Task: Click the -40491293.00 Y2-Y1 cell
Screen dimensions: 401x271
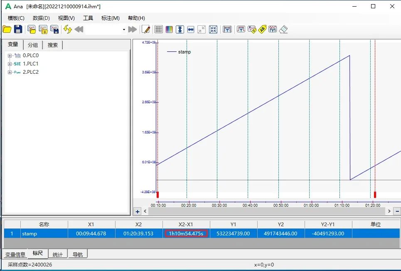Action: click(x=328, y=234)
